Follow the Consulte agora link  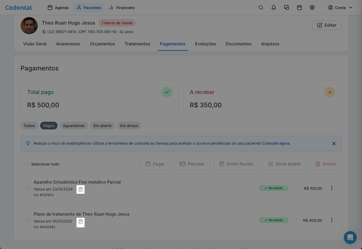point(276,143)
